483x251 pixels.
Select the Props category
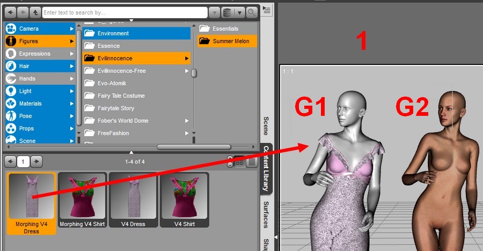pyautogui.click(x=40, y=128)
